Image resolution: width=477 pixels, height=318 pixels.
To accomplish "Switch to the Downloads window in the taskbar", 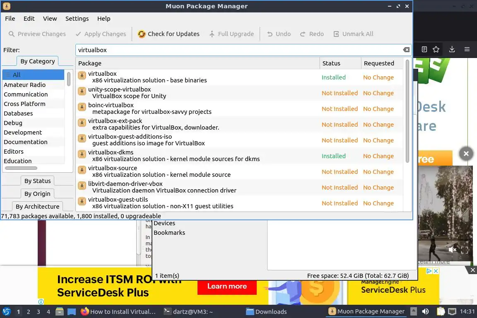I will point(266,311).
